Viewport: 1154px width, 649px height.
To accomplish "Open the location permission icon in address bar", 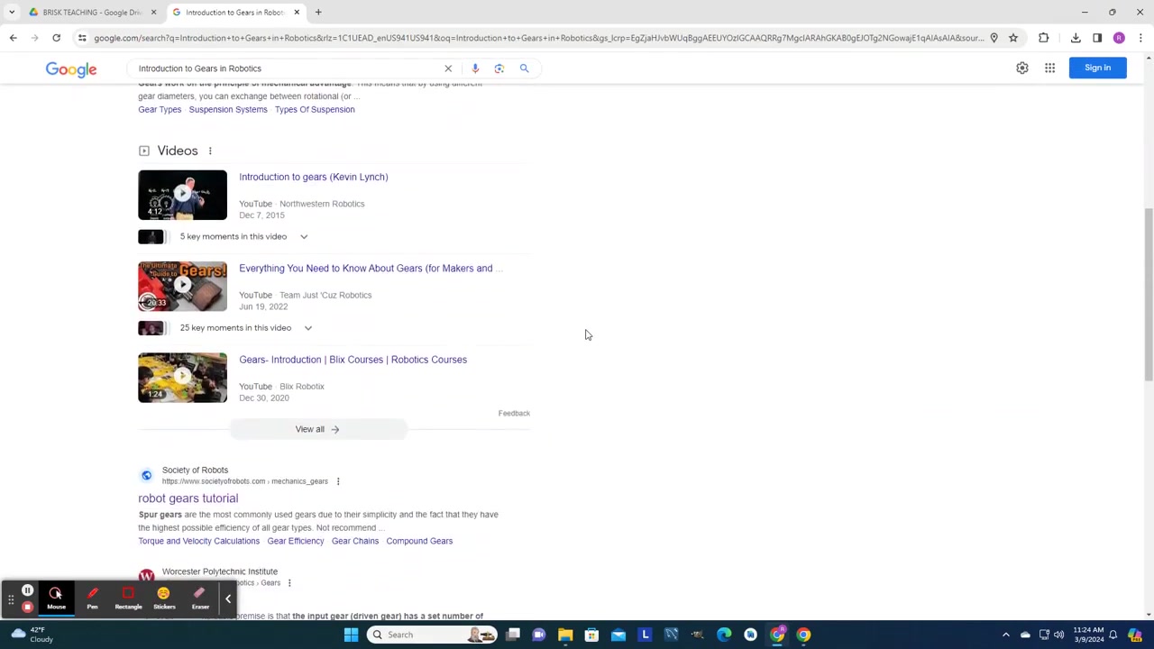I will click(x=994, y=38).
